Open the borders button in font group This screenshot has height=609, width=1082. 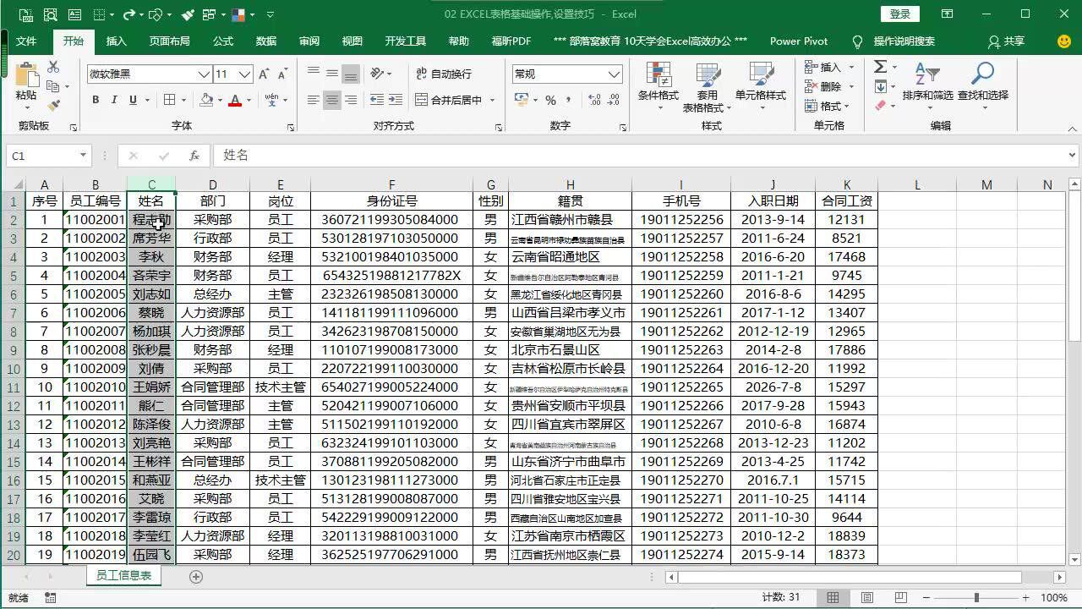pyautogui.click(x=170, y=100)
